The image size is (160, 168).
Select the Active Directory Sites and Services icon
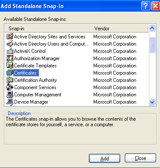click(10, 37)
